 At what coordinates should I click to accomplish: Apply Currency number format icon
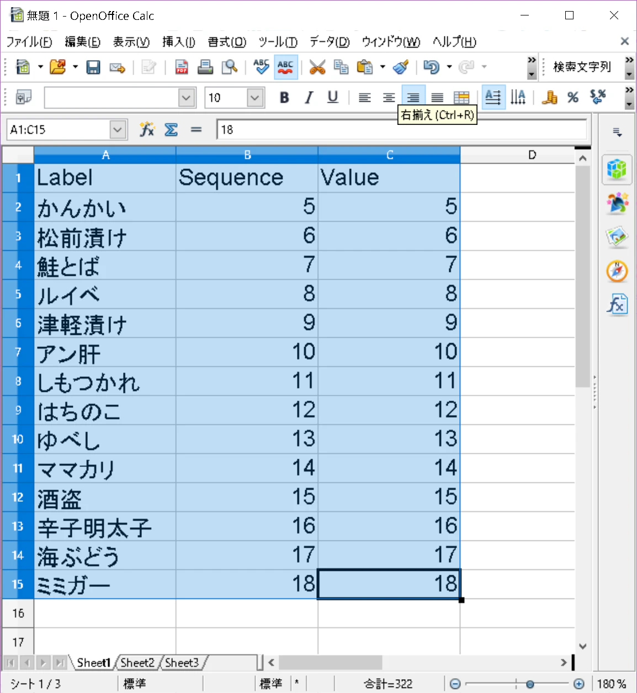[x=549, y=98]
